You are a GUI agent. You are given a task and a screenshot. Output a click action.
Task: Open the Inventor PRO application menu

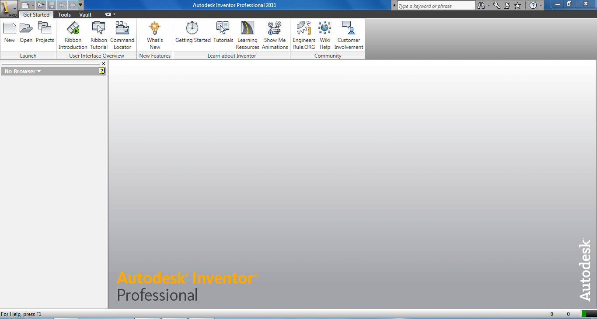coord(9,9)
